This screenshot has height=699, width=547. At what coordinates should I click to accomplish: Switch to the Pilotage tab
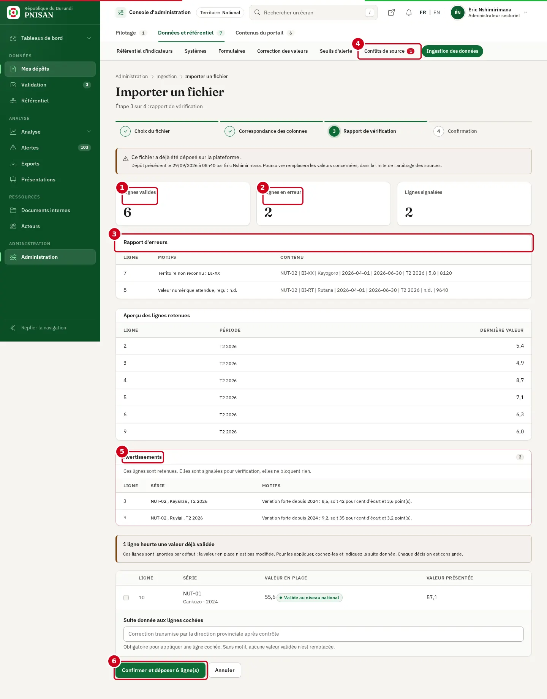point(131,33)
